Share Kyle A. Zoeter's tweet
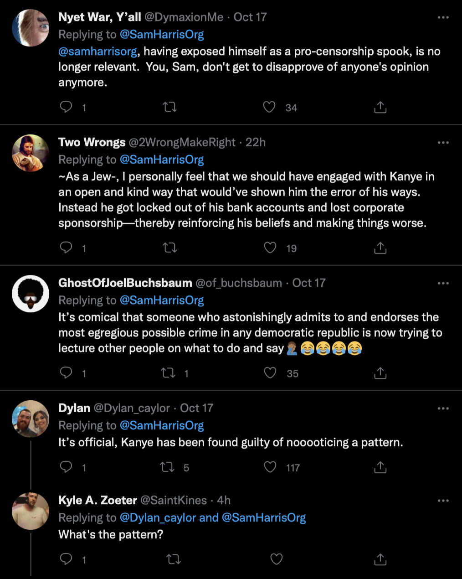The image size is (462, 579). 380,559
